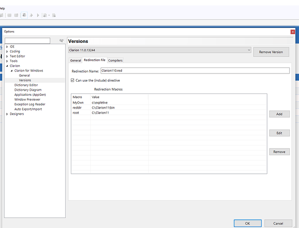Switch to the General tab

(x=75, y=60)
